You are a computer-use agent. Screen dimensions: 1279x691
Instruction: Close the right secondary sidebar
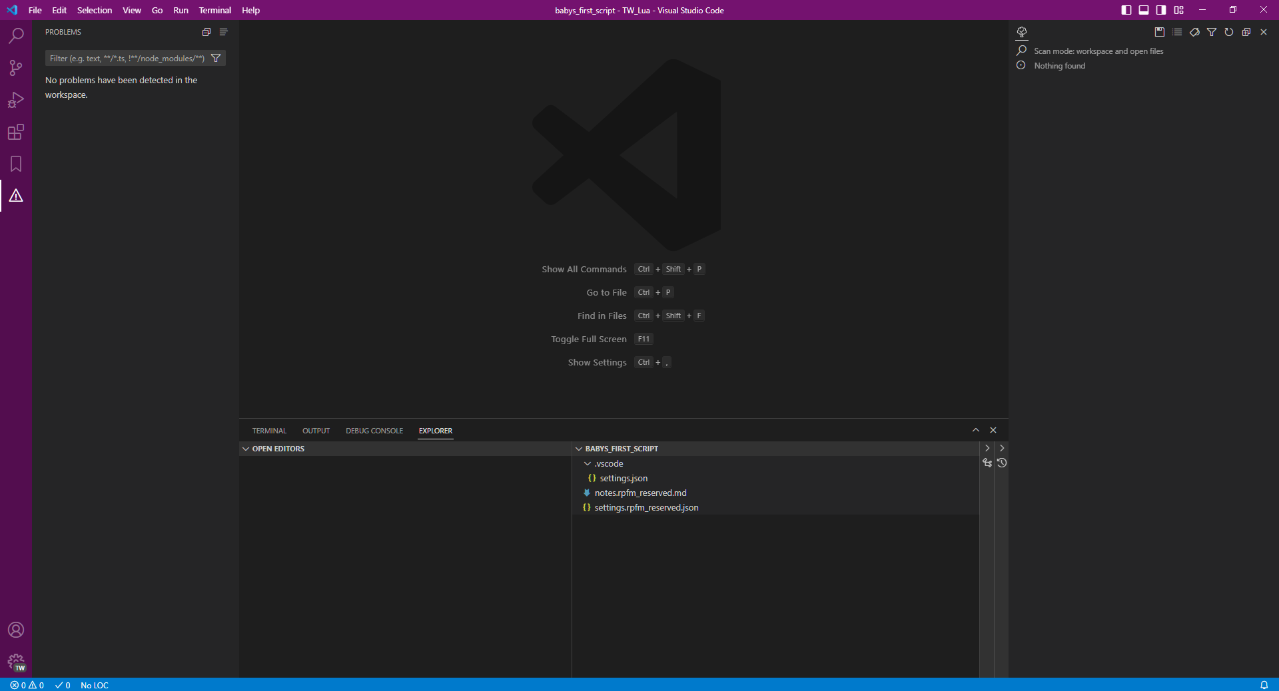[x=1264, y=32]
